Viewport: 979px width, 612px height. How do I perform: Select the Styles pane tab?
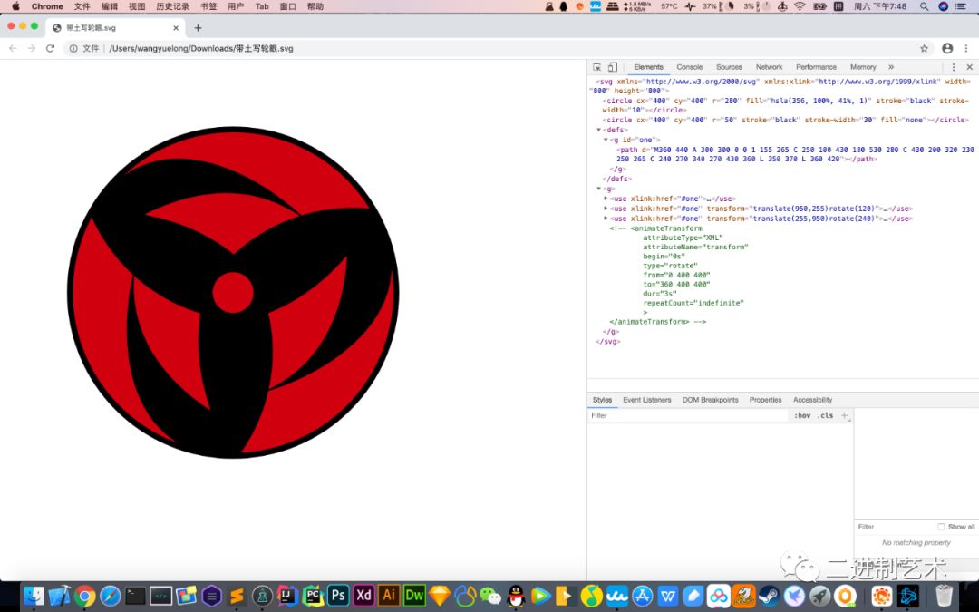(602, 400)
